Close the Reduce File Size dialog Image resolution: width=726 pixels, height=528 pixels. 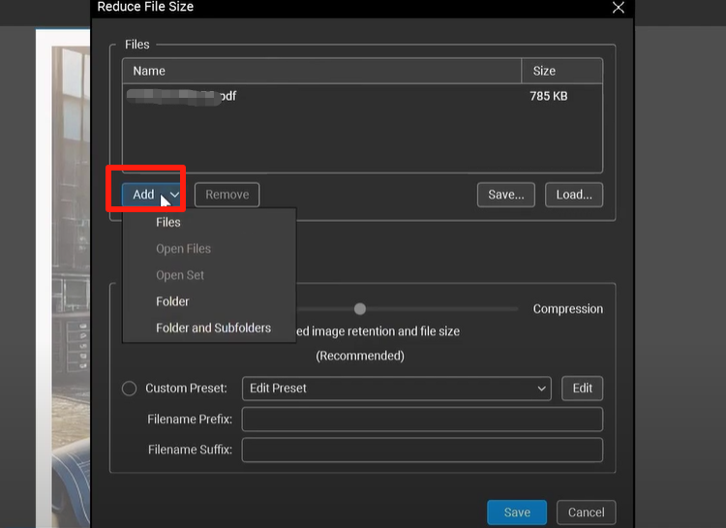click(619, 8)
